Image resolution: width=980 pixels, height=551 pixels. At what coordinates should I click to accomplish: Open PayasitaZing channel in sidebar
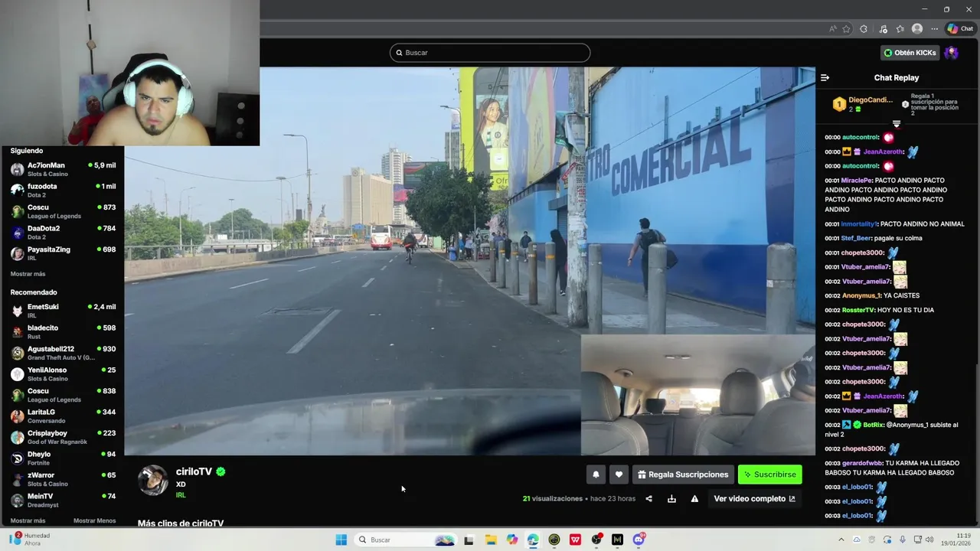click(x=63, y=253)
